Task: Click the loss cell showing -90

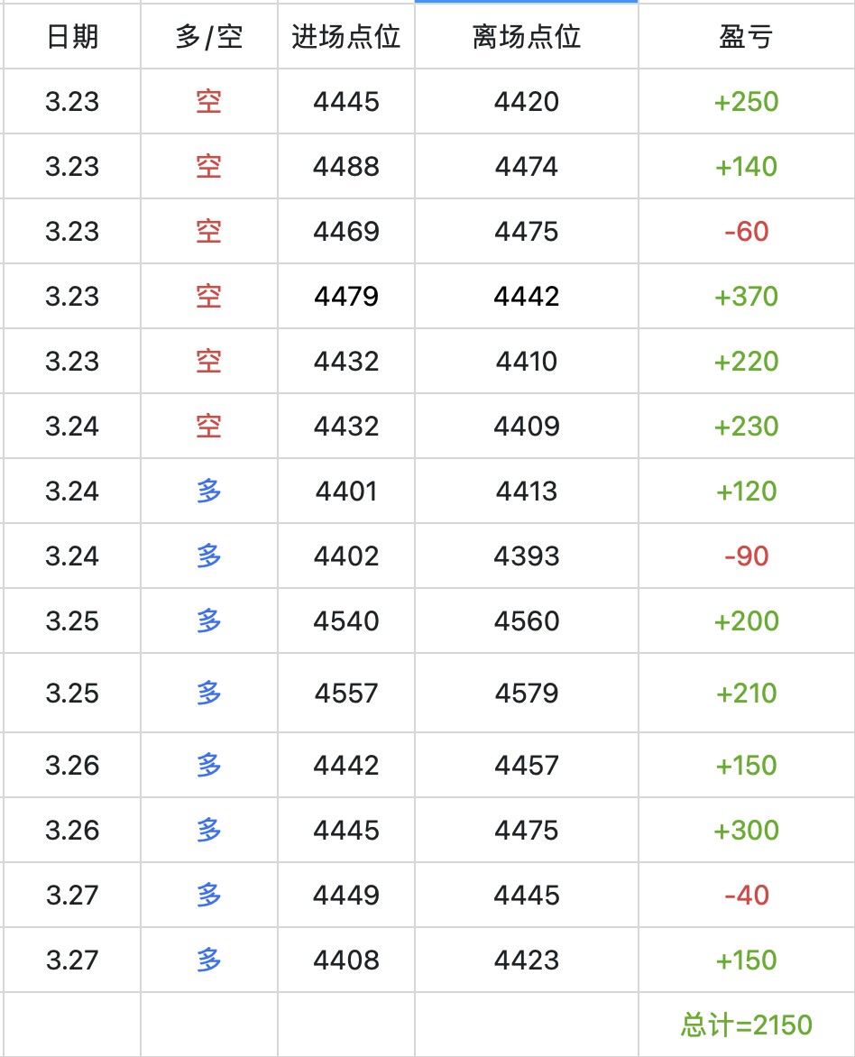Action: pos(746,556)
